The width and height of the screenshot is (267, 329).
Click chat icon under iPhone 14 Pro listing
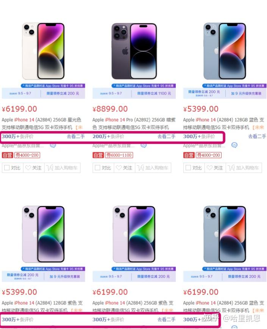coord(144,145)
